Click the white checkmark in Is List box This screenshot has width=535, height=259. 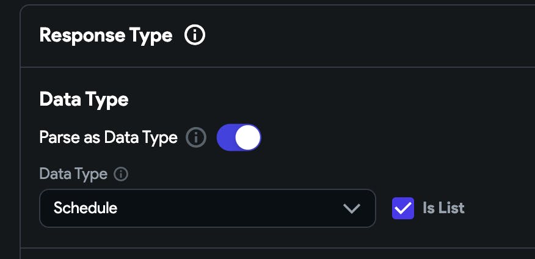(x=403, y=208)
